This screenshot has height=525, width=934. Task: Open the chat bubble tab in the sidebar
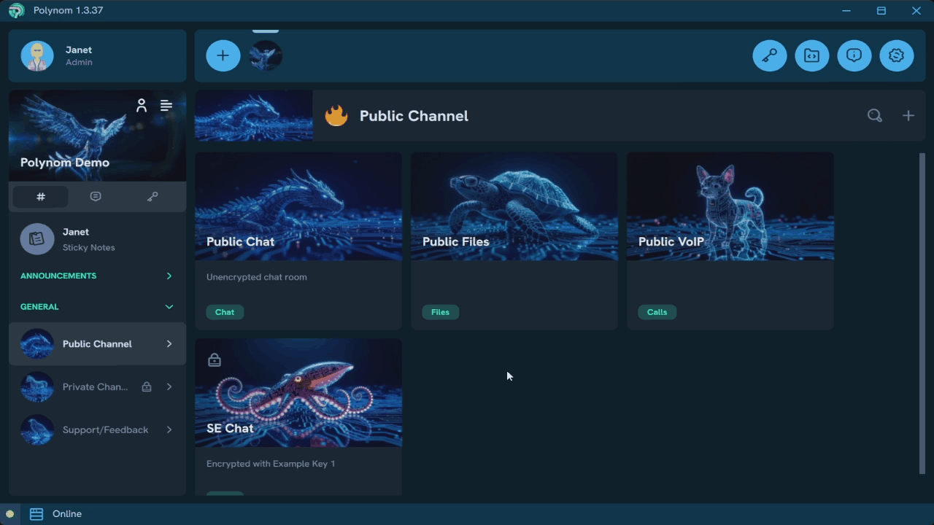[96, 196]
